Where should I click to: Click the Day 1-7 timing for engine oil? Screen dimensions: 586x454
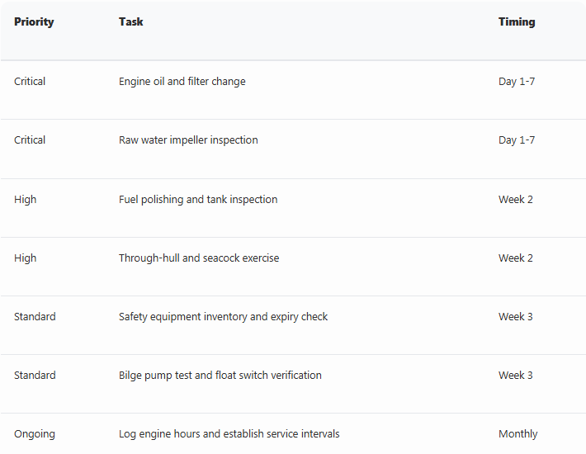coord(517,82)
